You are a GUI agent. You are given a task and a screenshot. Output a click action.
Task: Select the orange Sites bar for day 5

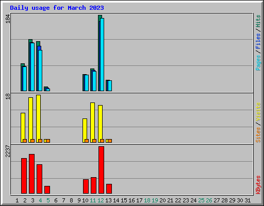point(48,141)
